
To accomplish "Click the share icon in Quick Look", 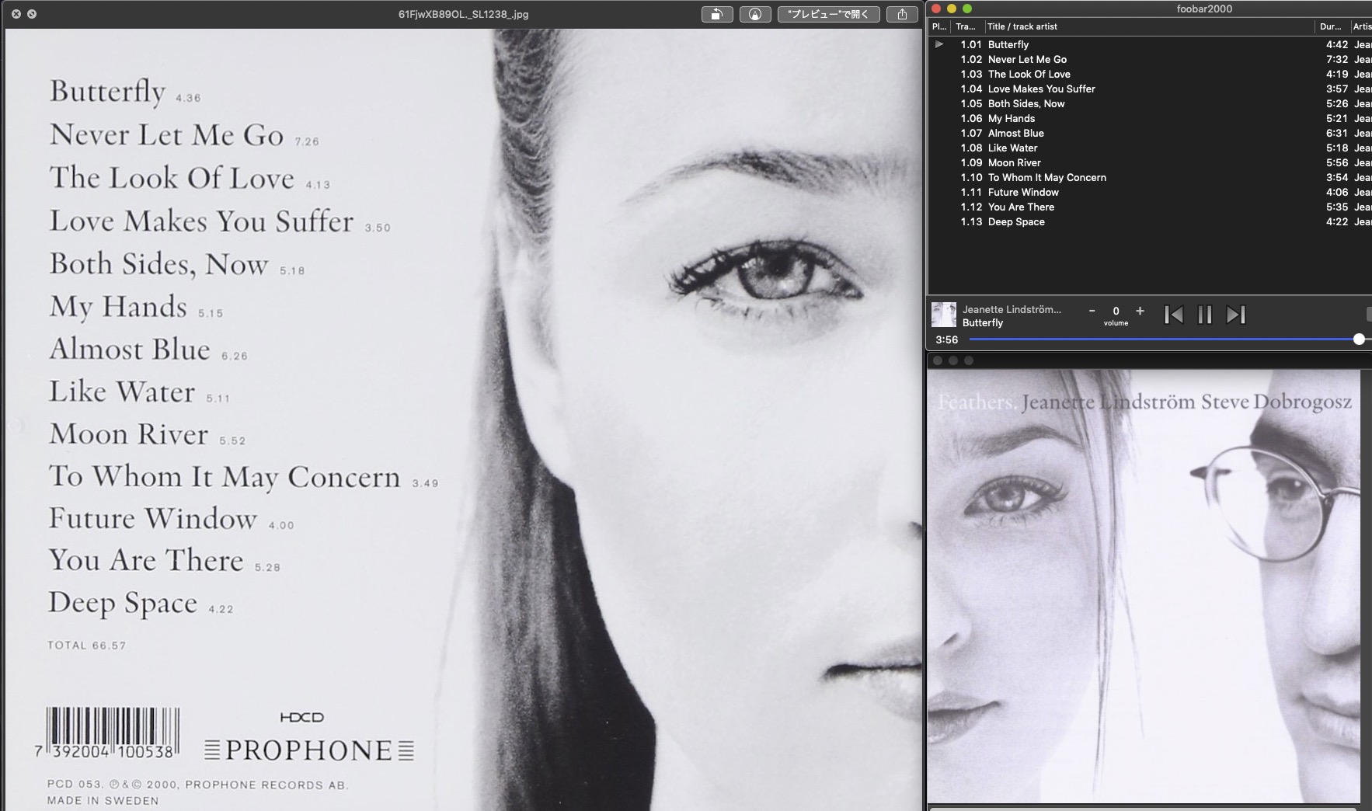I will (902, 14).
